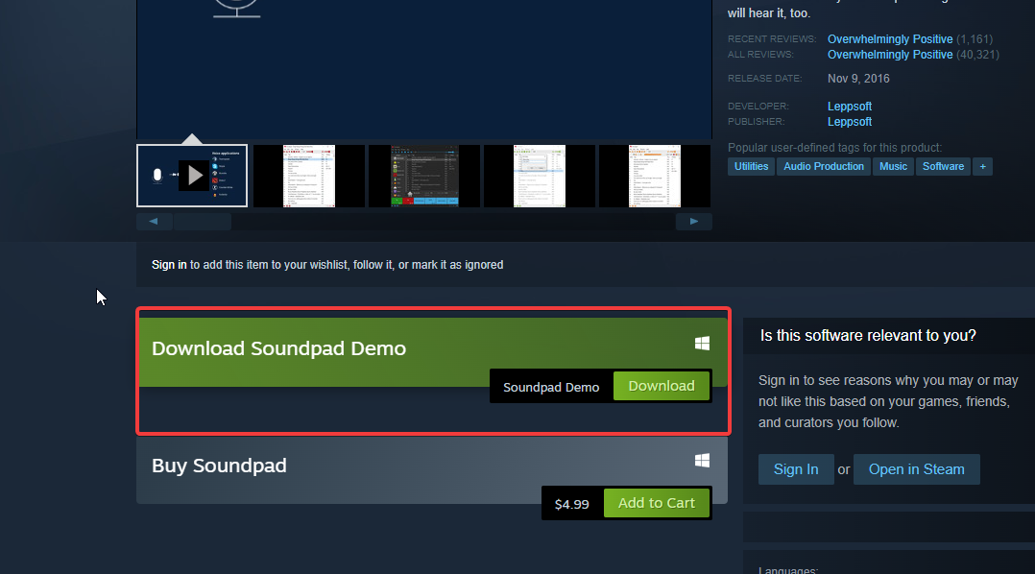Click the $4.99 price label
The height and width of the screenshot is (574, 1035).
pos(571,504)
